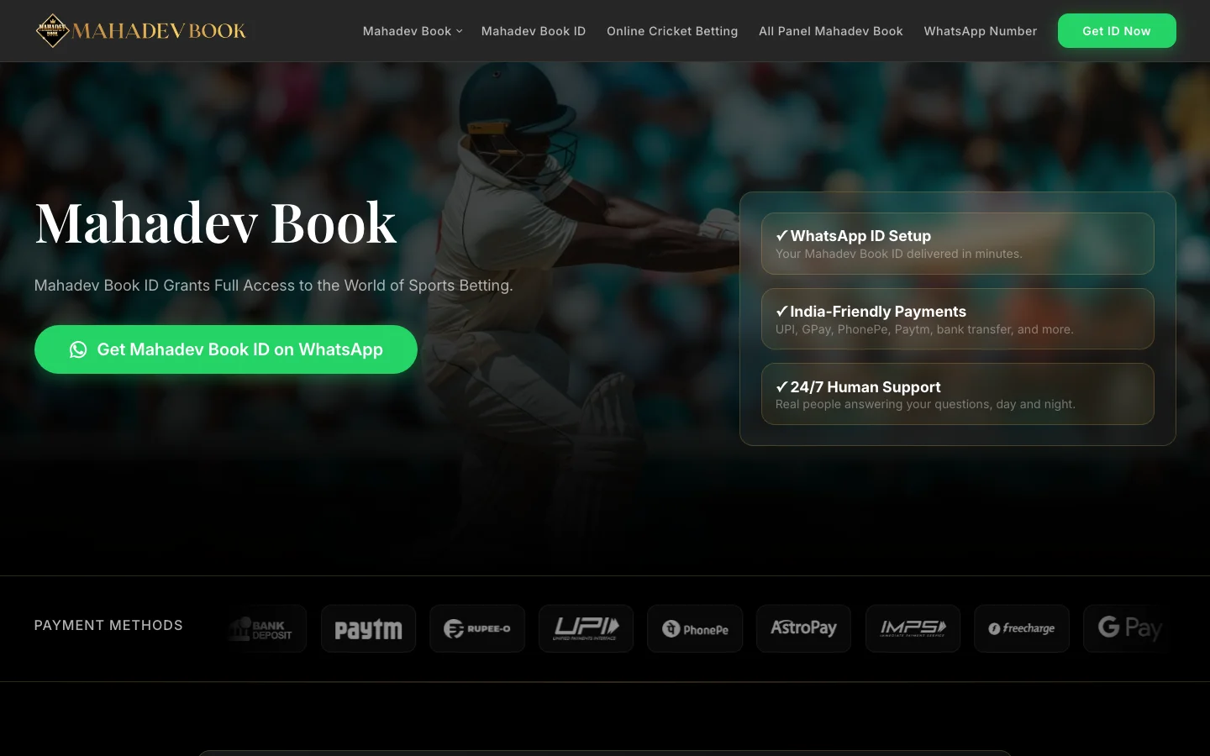The image size is (1210, 756).
Task: Click the Get ID Now button
Action: point(1117,31)
